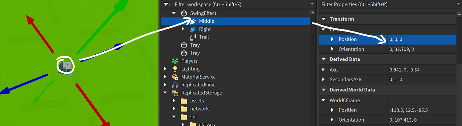Click the SwingEffect model cube icon
The width and height of the screenshot is (462, 126).
click(184, 13)
